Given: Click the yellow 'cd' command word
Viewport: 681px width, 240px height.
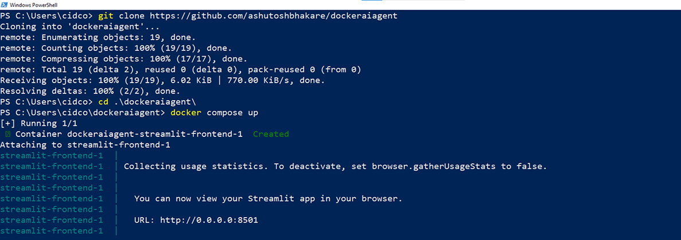Looking at the screenshot, I should pos(103,102).
